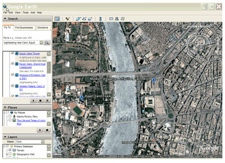
Task: Stop the Places tour
Action: pos(47,130)
